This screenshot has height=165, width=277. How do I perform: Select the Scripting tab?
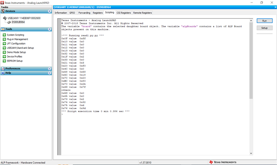[x=110, y=13]
